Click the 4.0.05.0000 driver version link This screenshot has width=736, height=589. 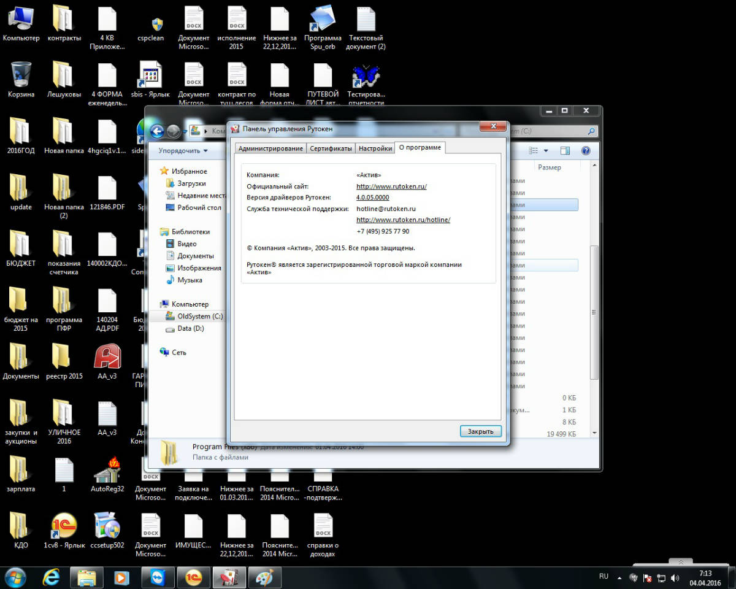tap(372, 198)
